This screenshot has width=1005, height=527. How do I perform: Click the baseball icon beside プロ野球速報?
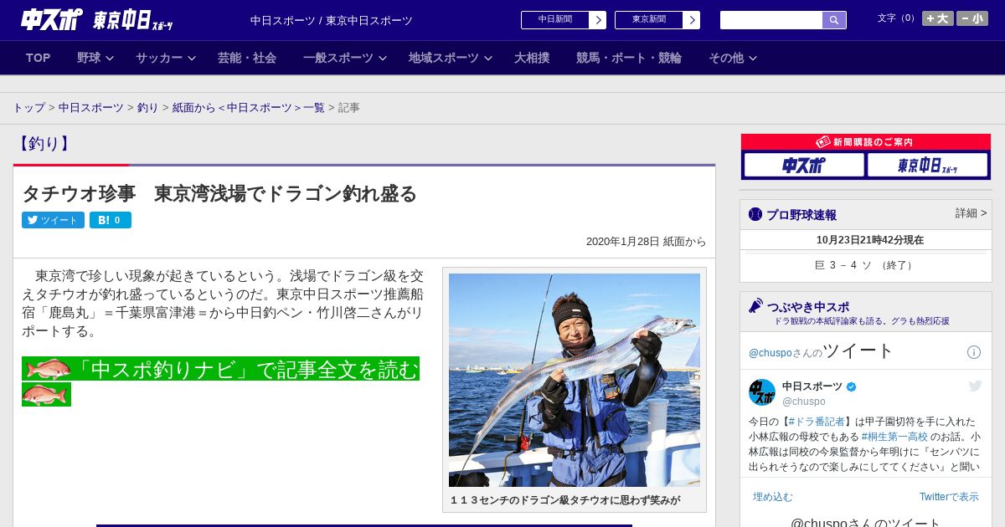pos(755,214)
